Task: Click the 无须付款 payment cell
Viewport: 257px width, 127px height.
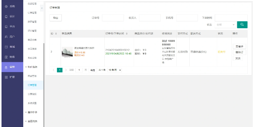Action: [183, 52]
